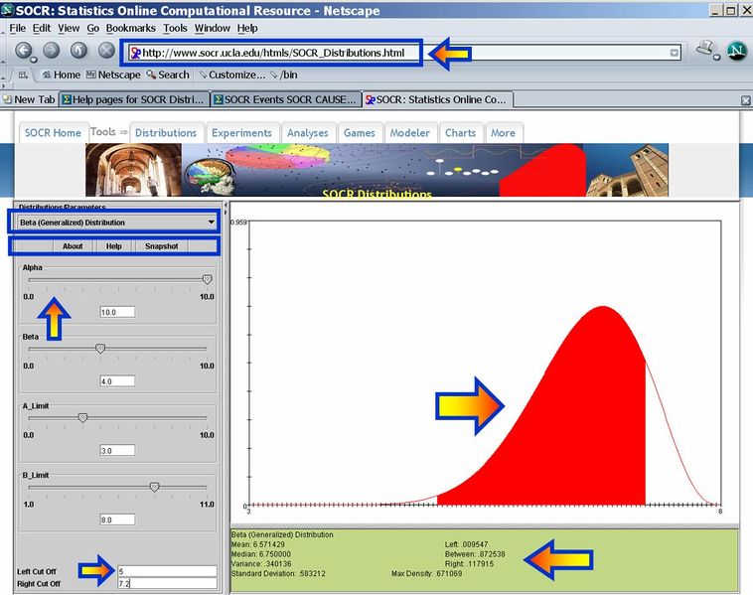
Task: Click the Search bookmark toolbar item
Action: coord(168,74)
